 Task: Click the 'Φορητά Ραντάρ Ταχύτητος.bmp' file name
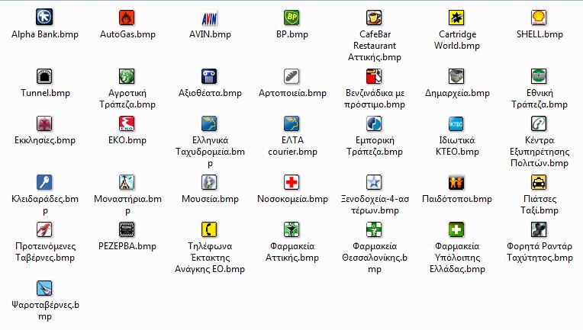pyautogui.click(x=540, y=252)
